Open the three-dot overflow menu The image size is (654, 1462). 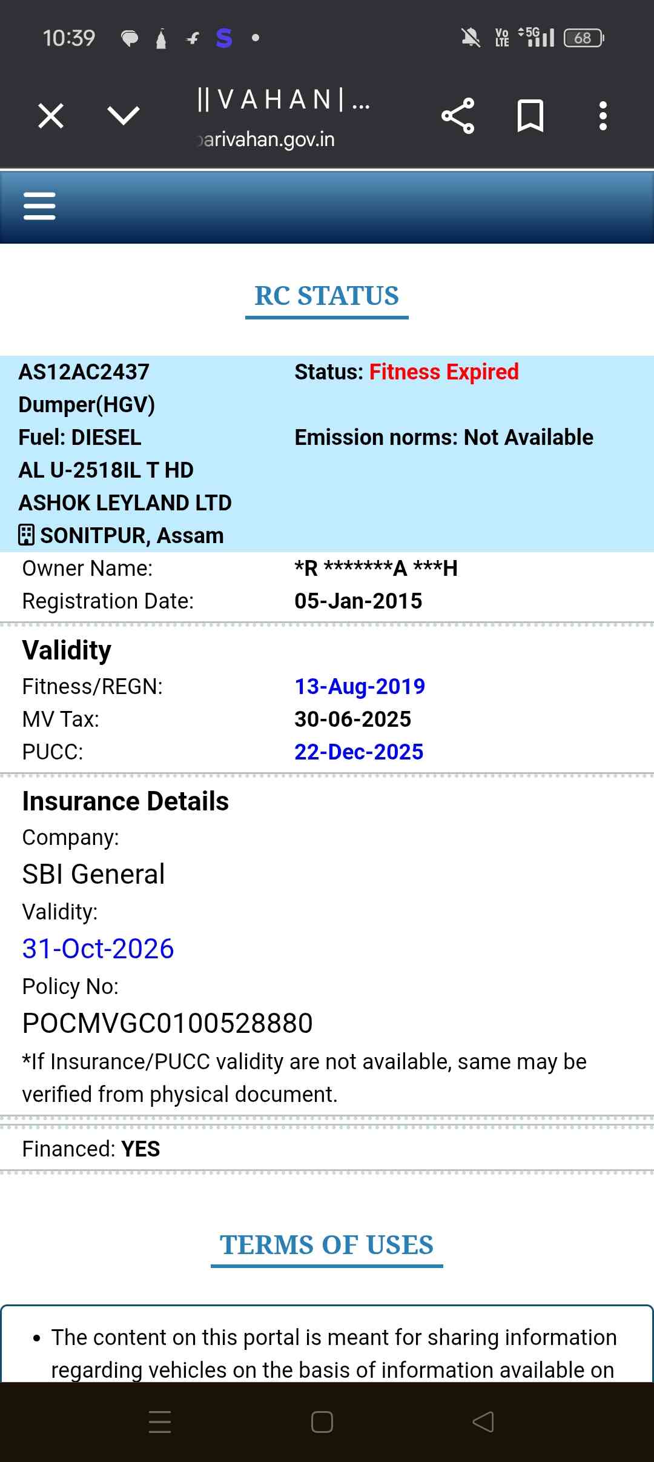[x=603, y=116]
